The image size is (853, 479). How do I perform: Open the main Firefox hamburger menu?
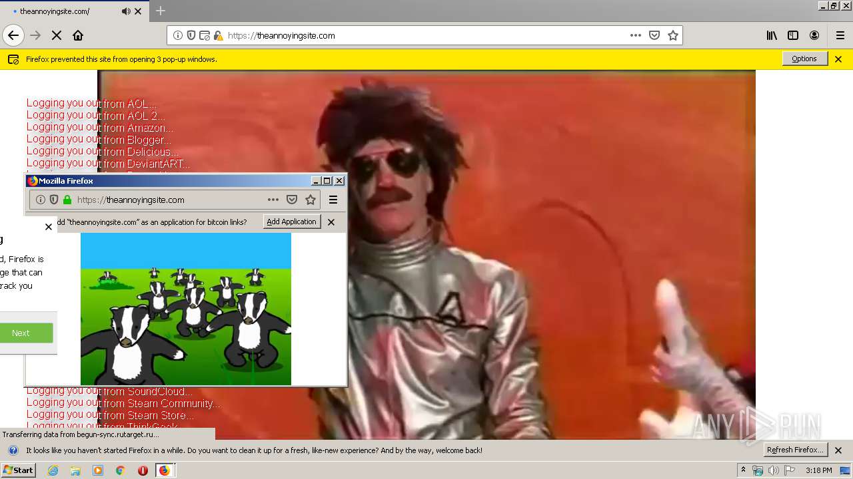(840, 35)
